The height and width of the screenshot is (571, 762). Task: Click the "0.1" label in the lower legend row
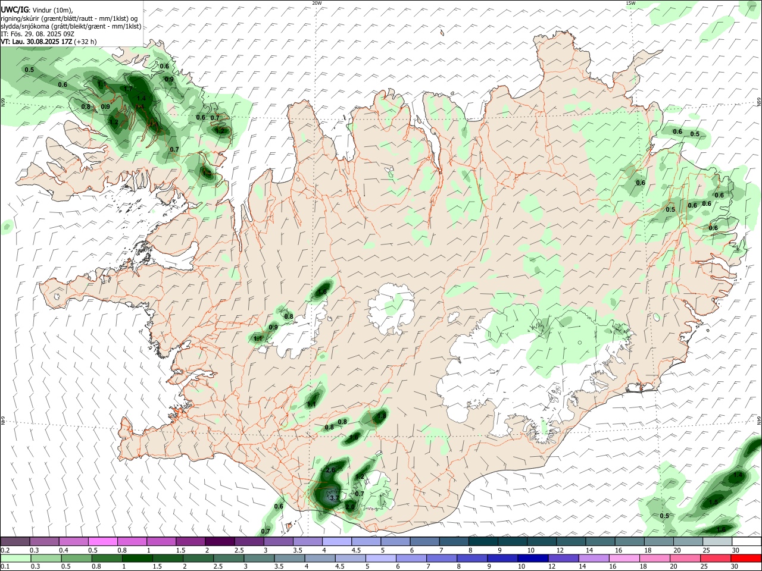[x=5, y=566]
